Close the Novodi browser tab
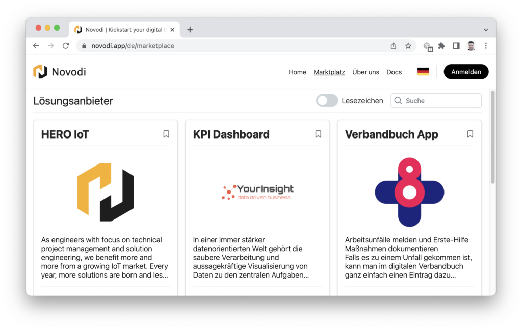Viewport: 522px width, 330px height. click(x=172, y=30)
